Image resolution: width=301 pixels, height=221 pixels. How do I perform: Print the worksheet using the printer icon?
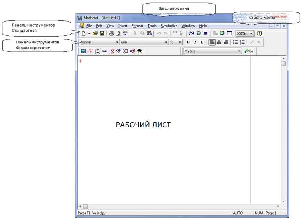tap(111, 33)
